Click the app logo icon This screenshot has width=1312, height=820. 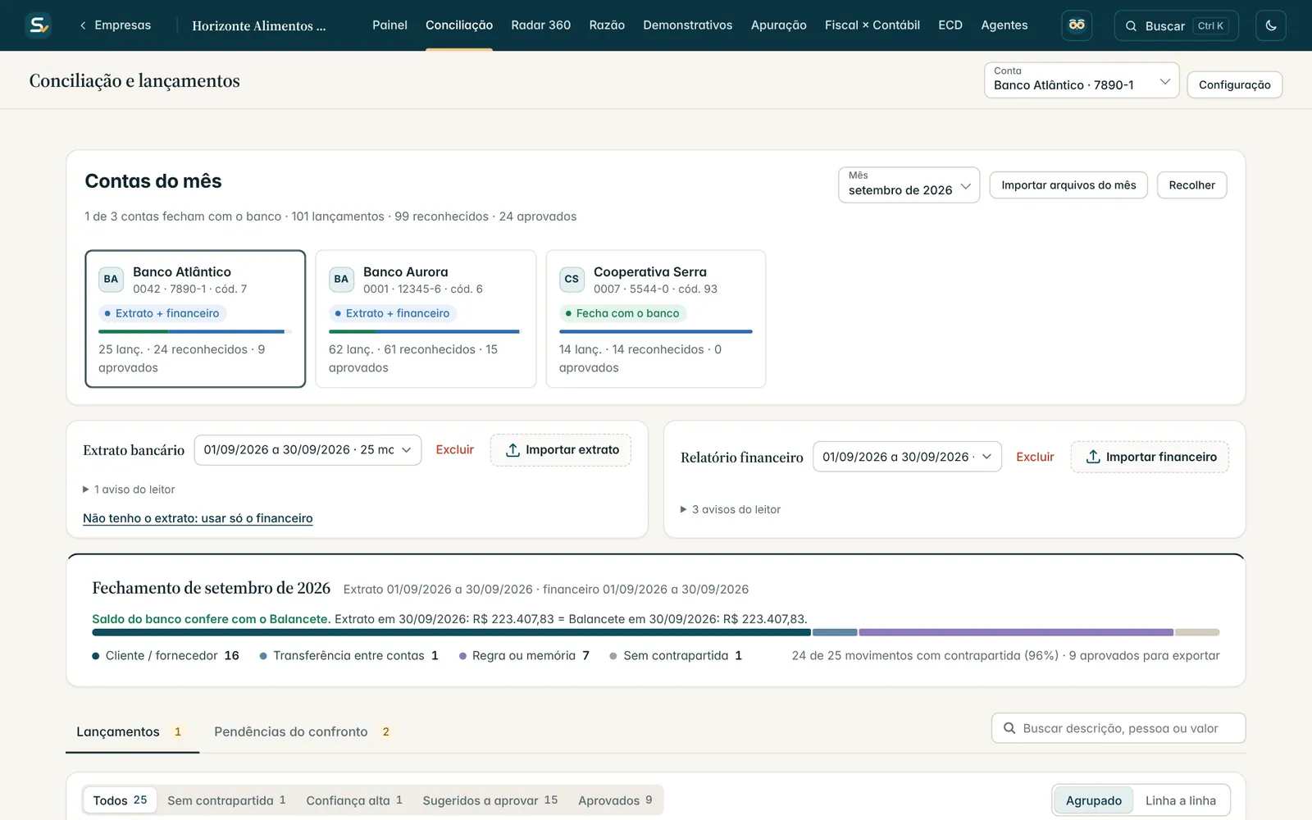pyautogui.click(x=38, y=25)
